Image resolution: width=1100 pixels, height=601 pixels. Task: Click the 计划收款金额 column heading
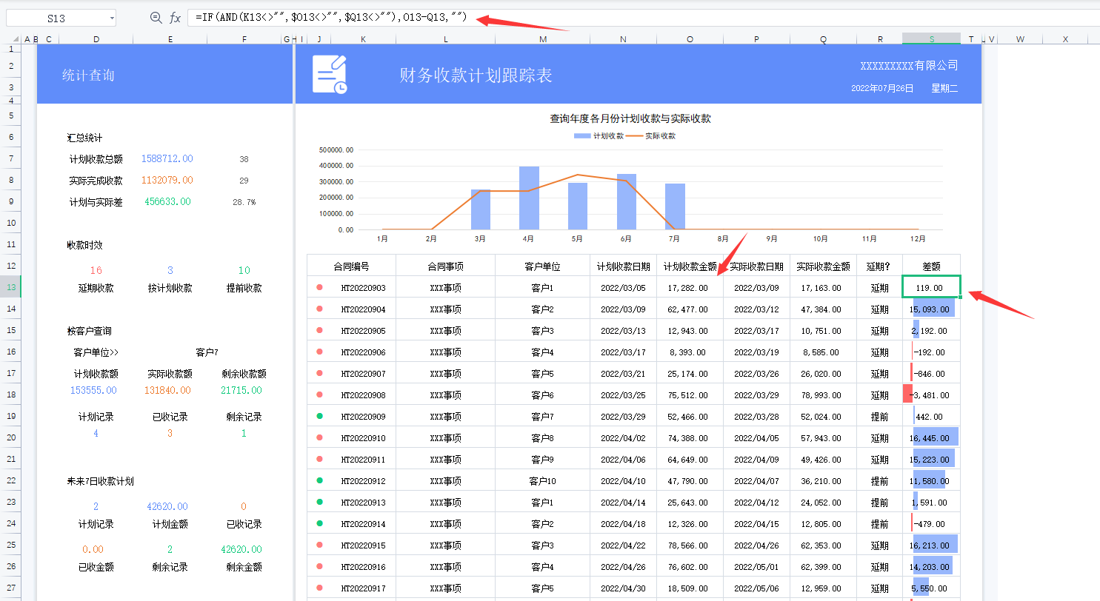[690, 266]
